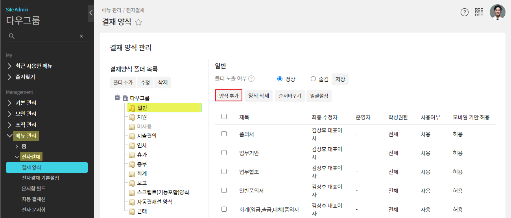Click the sidebar search magnifier icon
The width and height of the screenshot is (511, 218).
pos(12,36)
